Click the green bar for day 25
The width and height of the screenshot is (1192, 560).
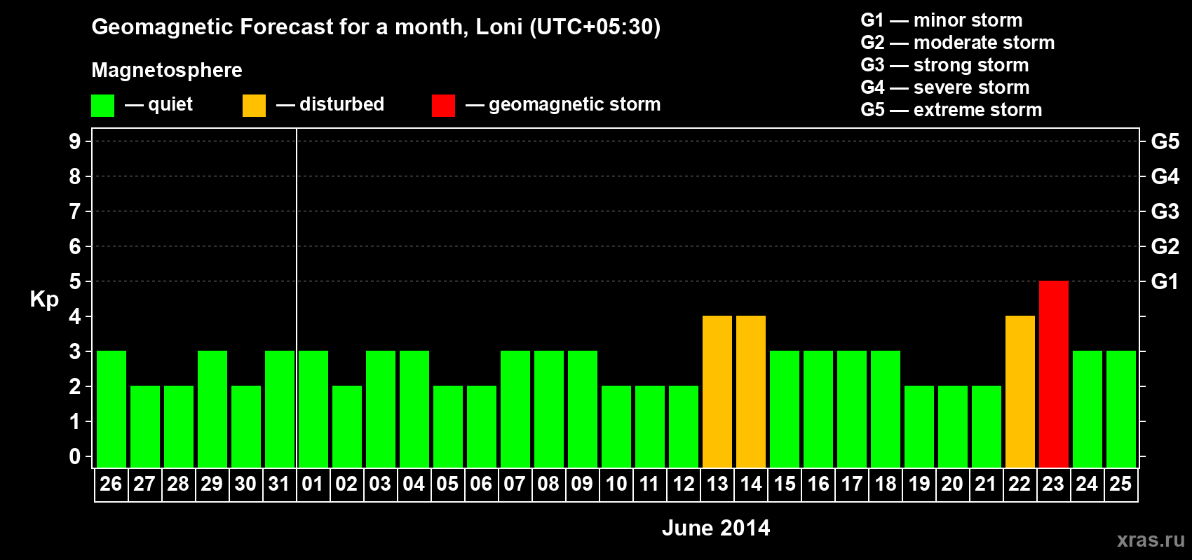[x=1120, y=409]
